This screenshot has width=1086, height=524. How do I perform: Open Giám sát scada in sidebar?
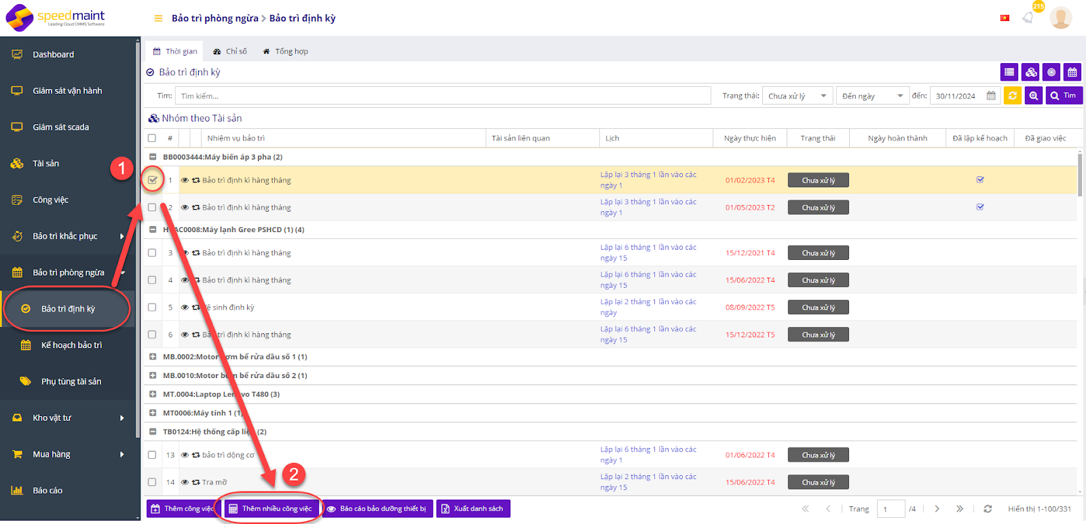click(x=68, y=127)
